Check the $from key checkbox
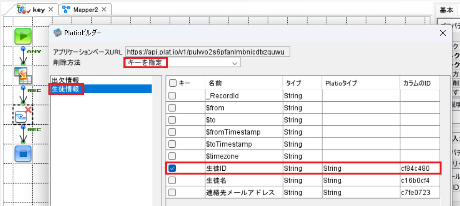The height and width of the screenshot is (206, 460). 172,108
